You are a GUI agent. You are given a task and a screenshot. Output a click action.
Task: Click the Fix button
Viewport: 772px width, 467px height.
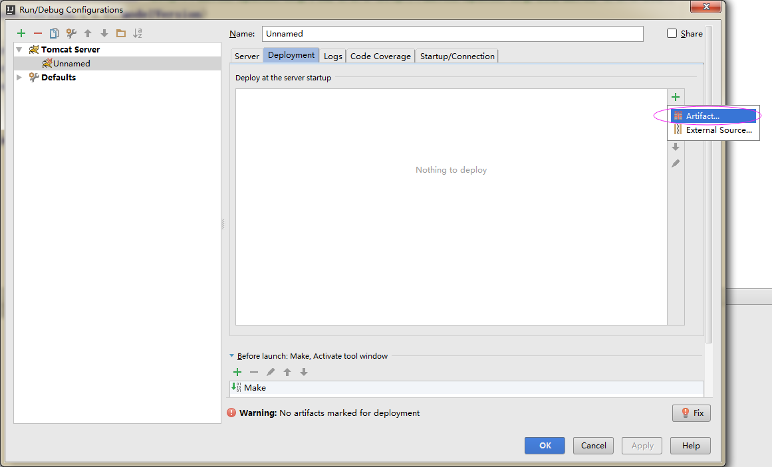(x=692, y=413)
